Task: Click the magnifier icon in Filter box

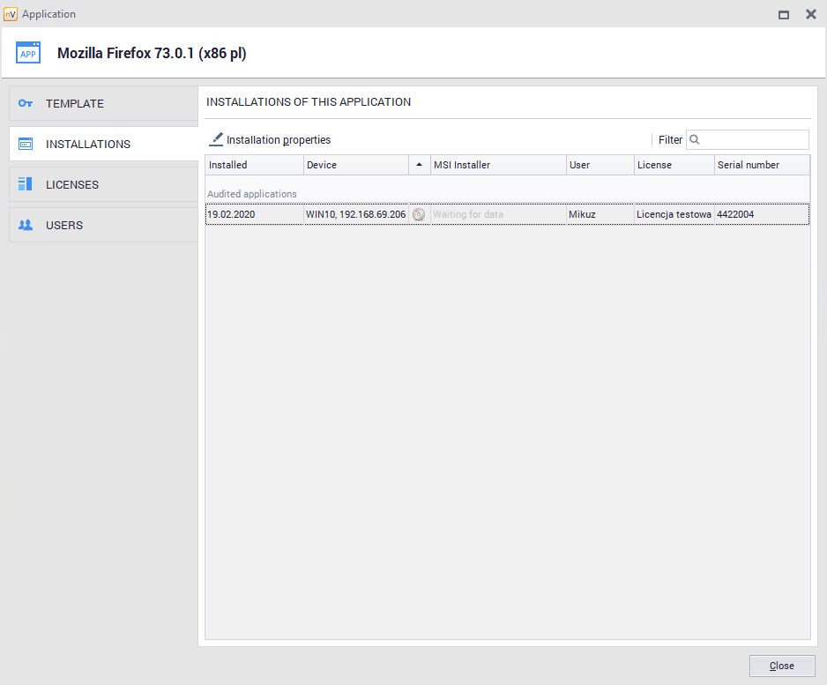Action: (695, 139)
